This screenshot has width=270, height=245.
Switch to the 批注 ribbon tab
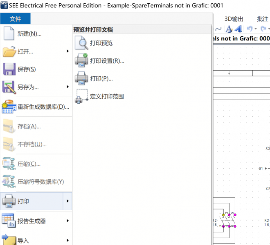[263, 19]
